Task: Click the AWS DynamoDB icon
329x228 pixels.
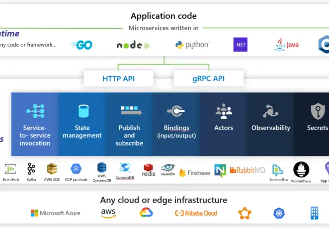Action: [x=102, y=167]
